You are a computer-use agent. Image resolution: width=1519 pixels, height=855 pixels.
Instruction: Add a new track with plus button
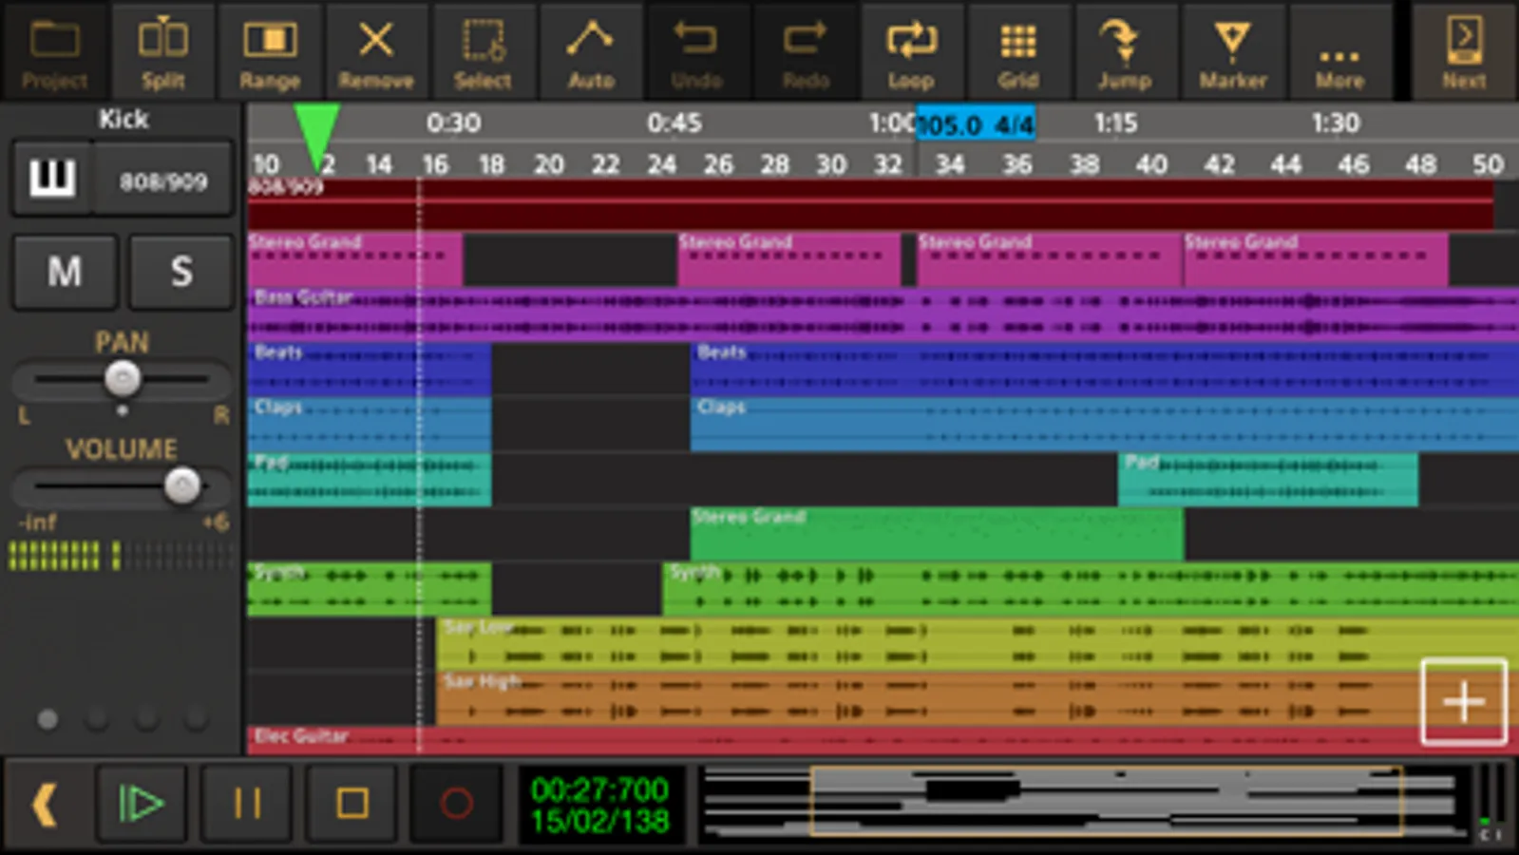pyautogui.click(x=1463, y=702)
